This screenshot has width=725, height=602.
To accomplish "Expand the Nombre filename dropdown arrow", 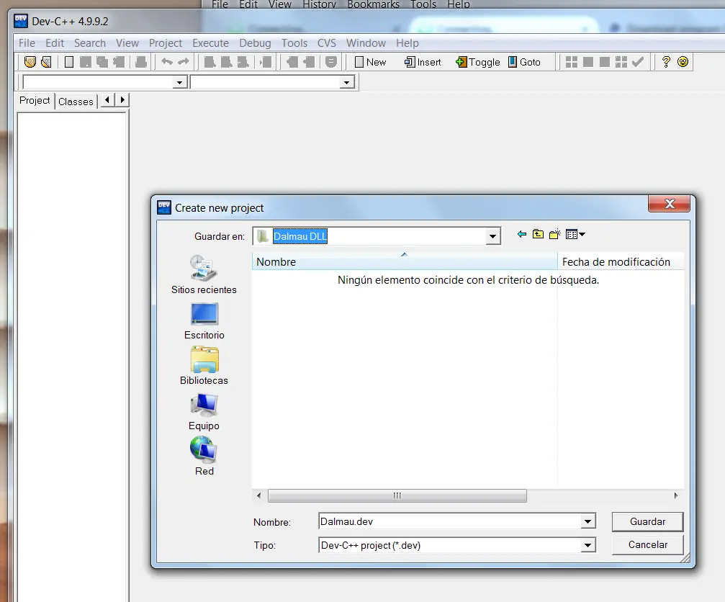I will 587,521.
